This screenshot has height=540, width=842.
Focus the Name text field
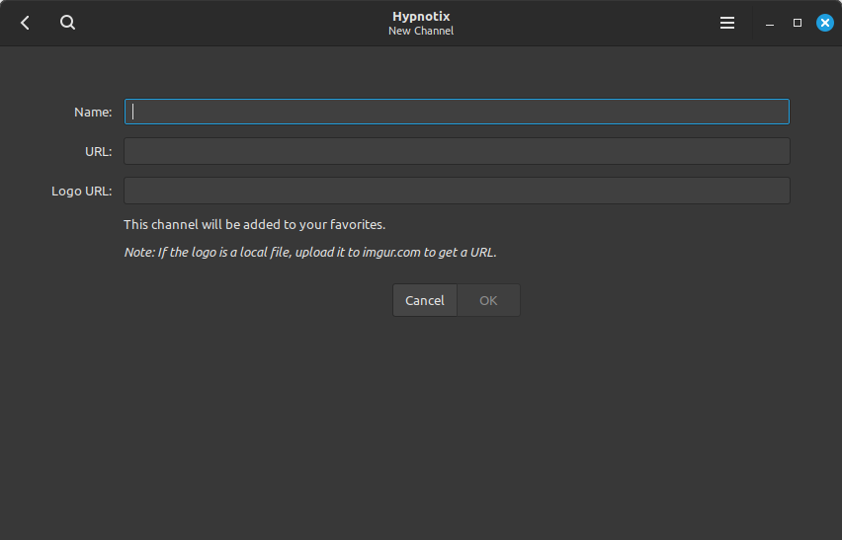pos(457,112)
